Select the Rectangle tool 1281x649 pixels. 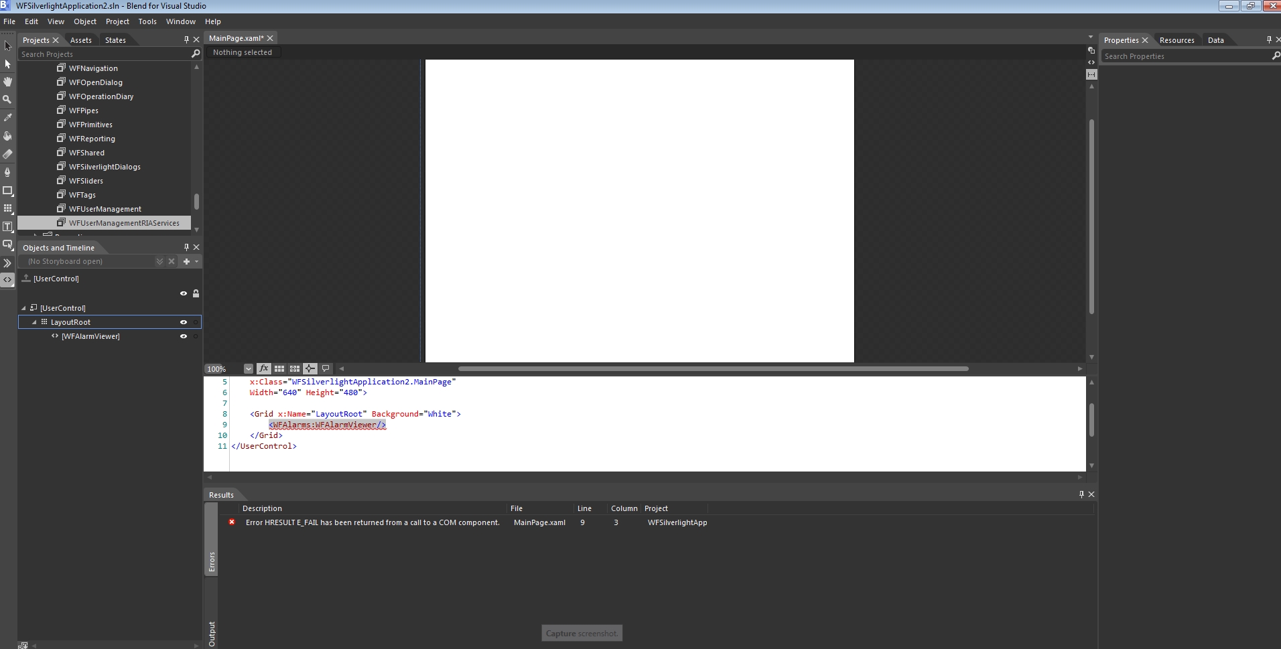[x=8, y=190]
